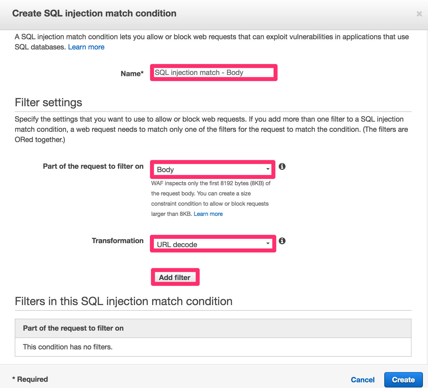Click the blue Create button

pos(403,380)
